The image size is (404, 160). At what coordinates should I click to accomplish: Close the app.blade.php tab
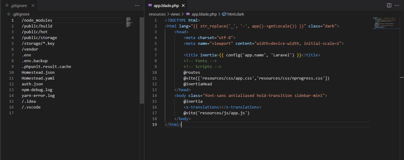click(x=183, y=5)
